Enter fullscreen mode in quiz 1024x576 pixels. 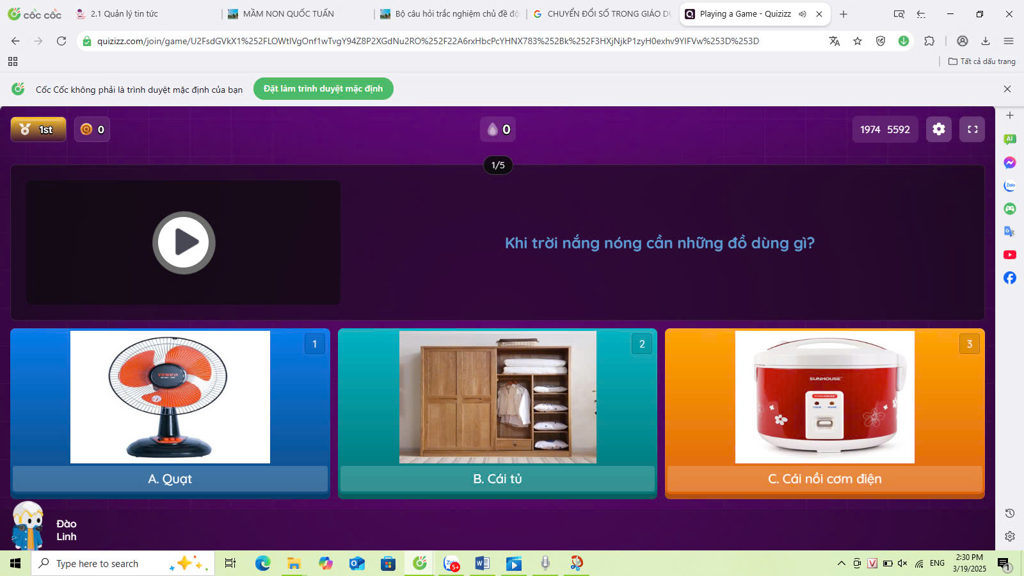pyautogui.click(x=972, y=129)
